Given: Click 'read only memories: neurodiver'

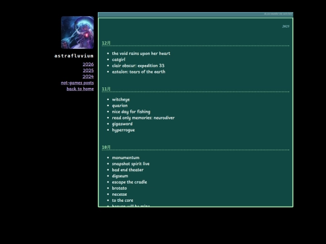Looking at the screenshot, I should pyautogui.click(x=143, y=118).
